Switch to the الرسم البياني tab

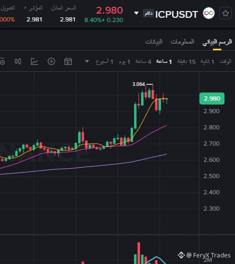[x=217, y=42]
